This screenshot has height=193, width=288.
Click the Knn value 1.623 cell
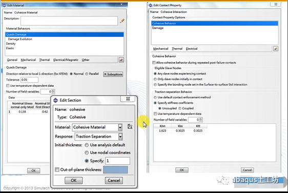[162, 131]
